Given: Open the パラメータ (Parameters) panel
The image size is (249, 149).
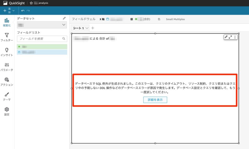Looking at the screenshot, I should pyautogui.click(x=7, y=67).
